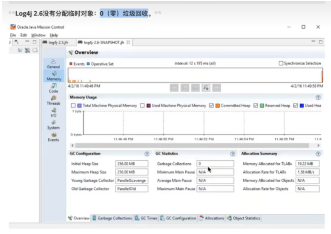Uncheck Used Heap series
331x234 pixels.
pyautogui.click(x=295, y=105)
